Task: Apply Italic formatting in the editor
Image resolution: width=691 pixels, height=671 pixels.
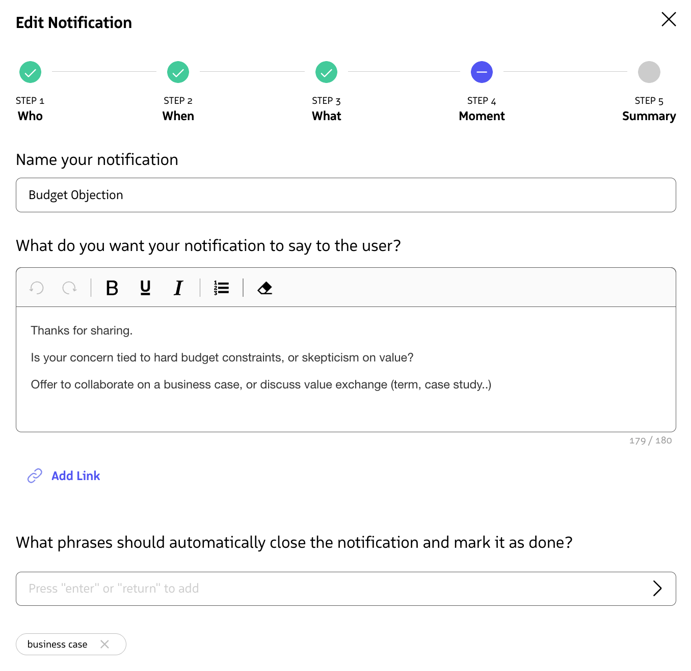Action: (x=178, y=288)
